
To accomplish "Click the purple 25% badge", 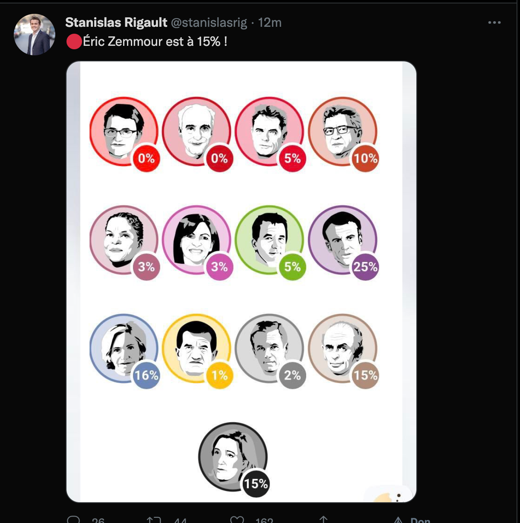I will (365, 267).
